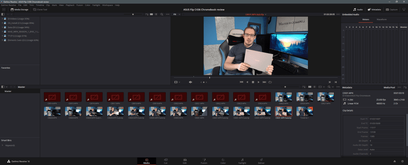Open Media Pool metadata source dropdown
408x165 pixels.
point(389,88)
